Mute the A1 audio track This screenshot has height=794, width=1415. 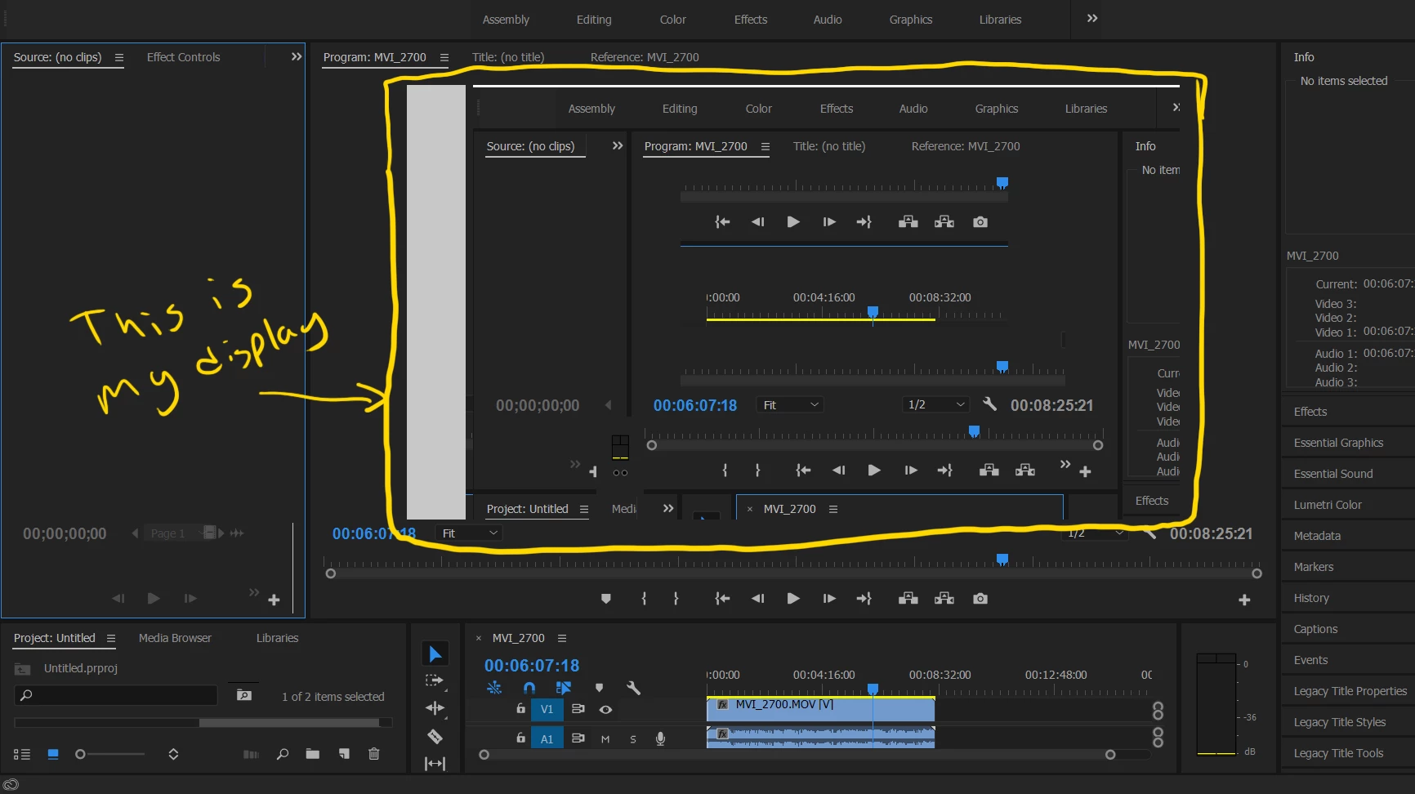(x=605, y=738)
